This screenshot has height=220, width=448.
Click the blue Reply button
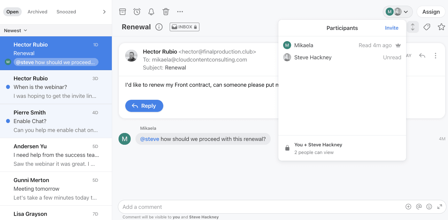144,106
